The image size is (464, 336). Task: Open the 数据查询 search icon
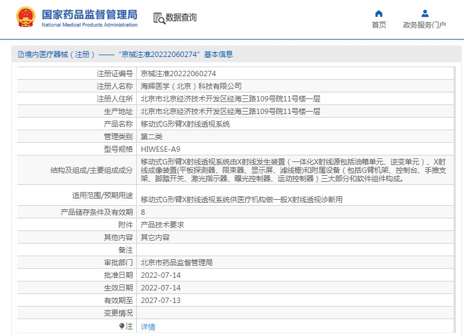point(159,18)
